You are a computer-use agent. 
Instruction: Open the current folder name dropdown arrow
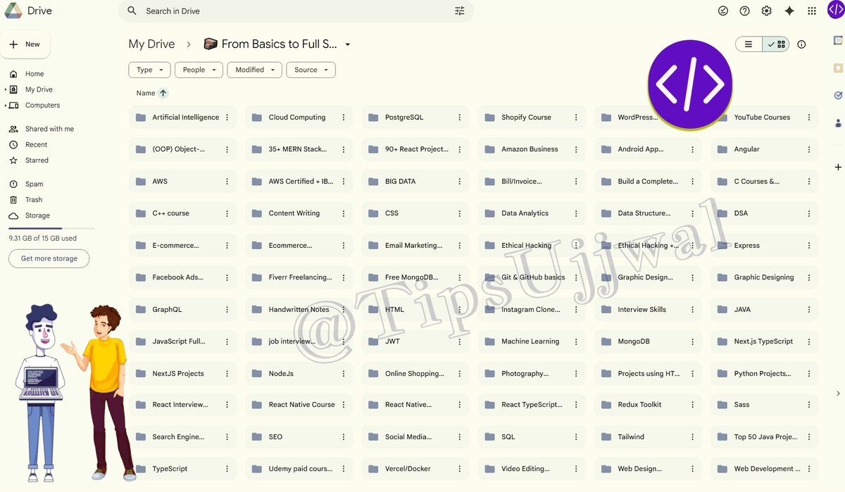(x=347, y=44)
